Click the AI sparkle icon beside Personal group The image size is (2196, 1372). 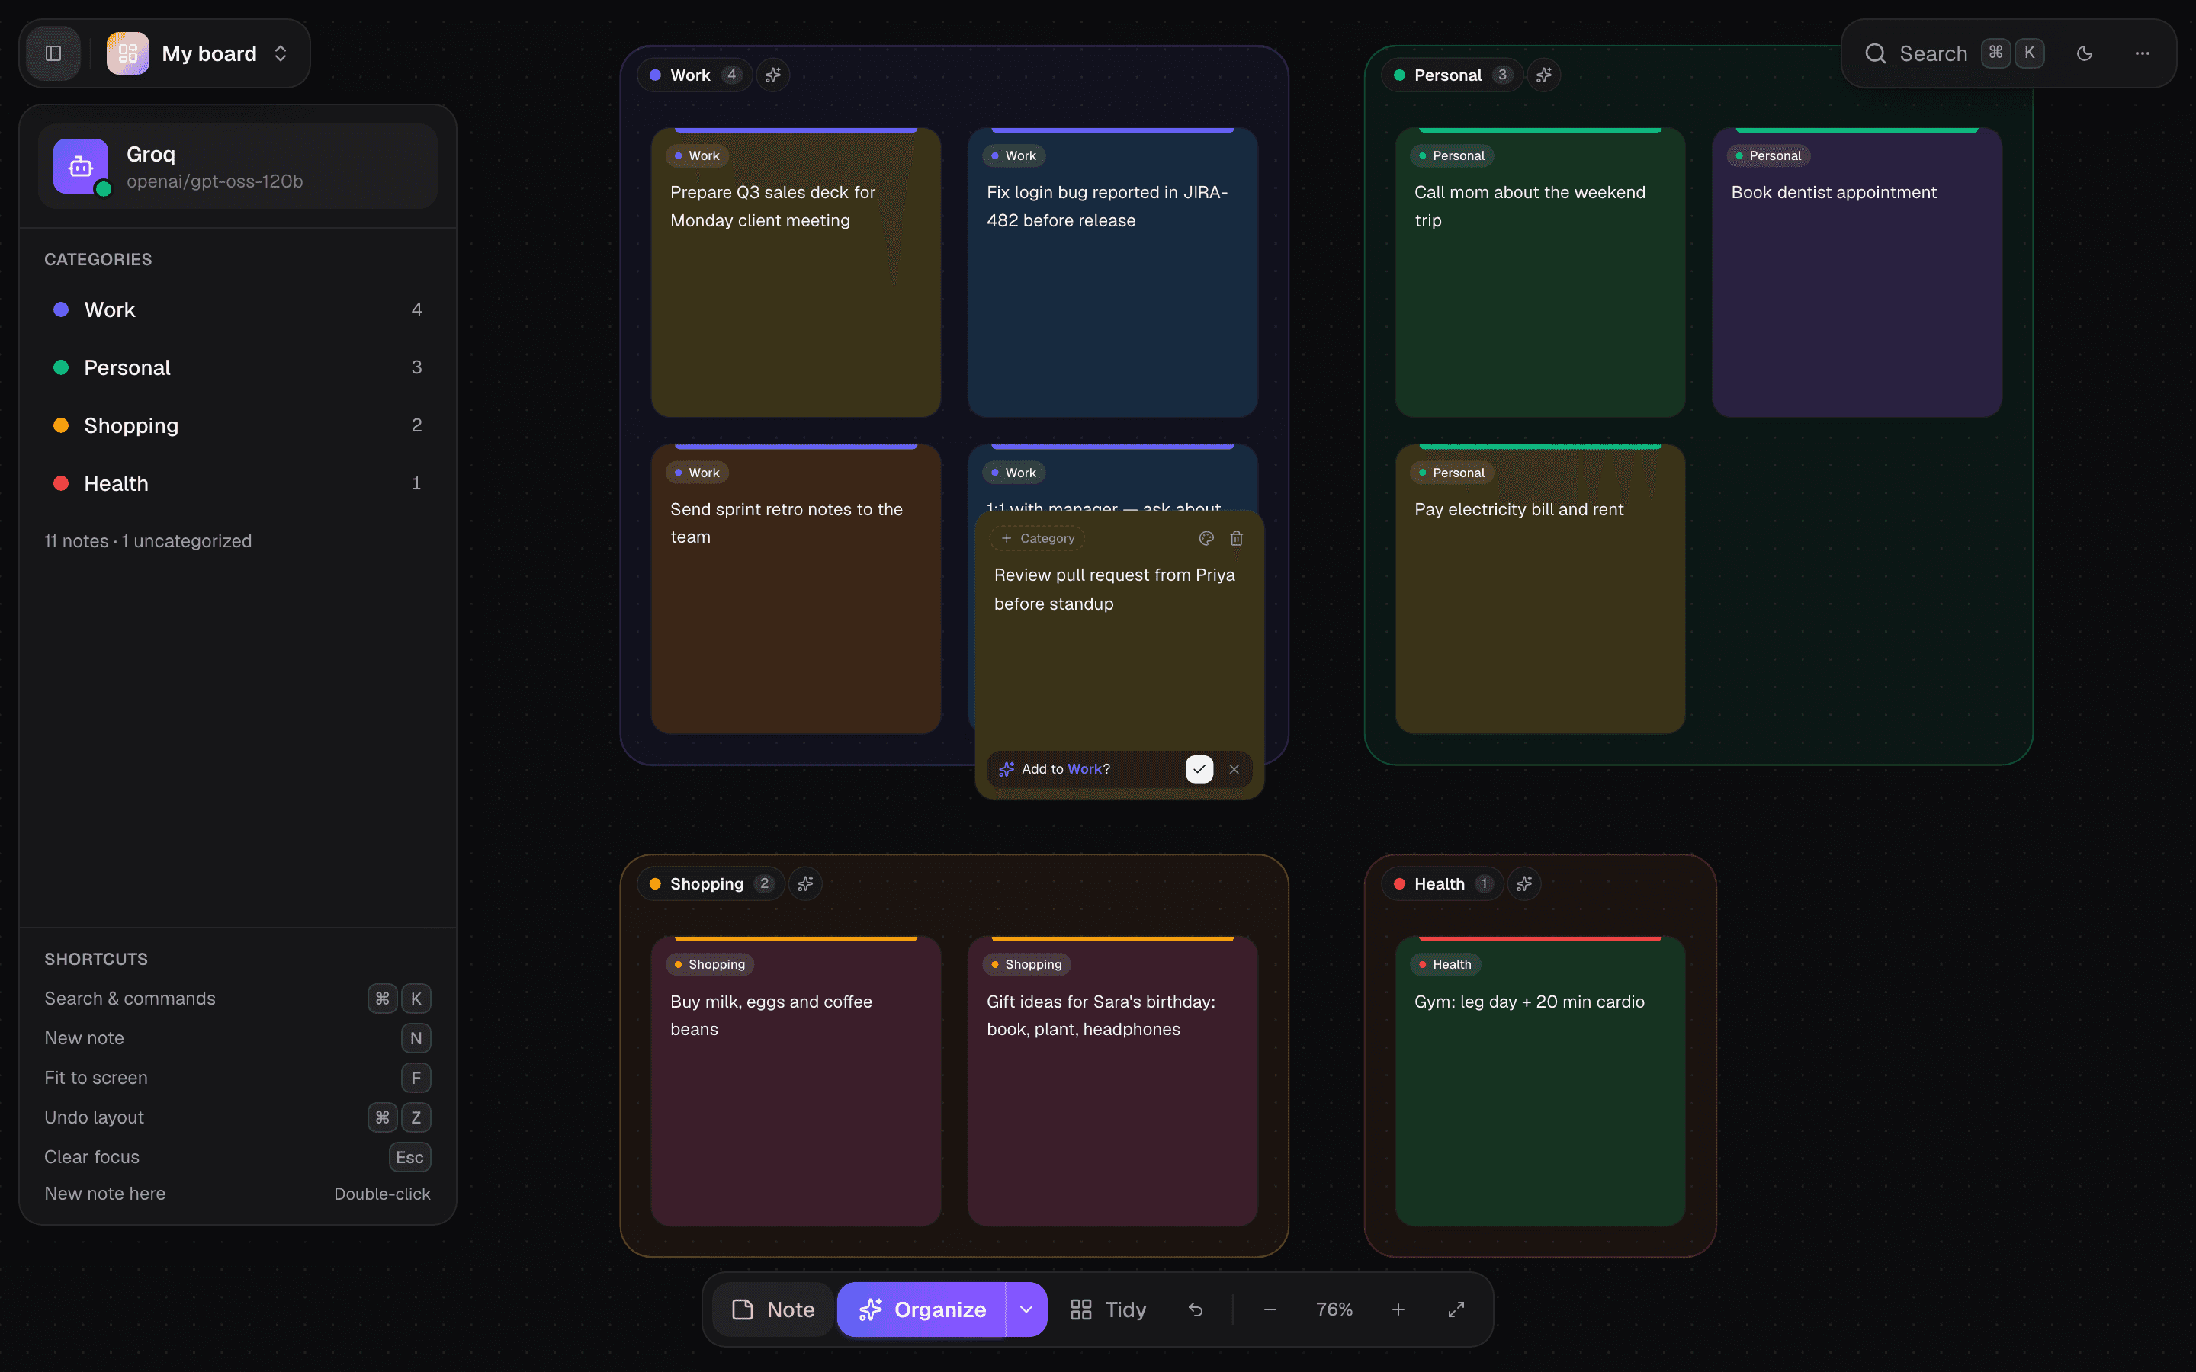(1543, 75)
